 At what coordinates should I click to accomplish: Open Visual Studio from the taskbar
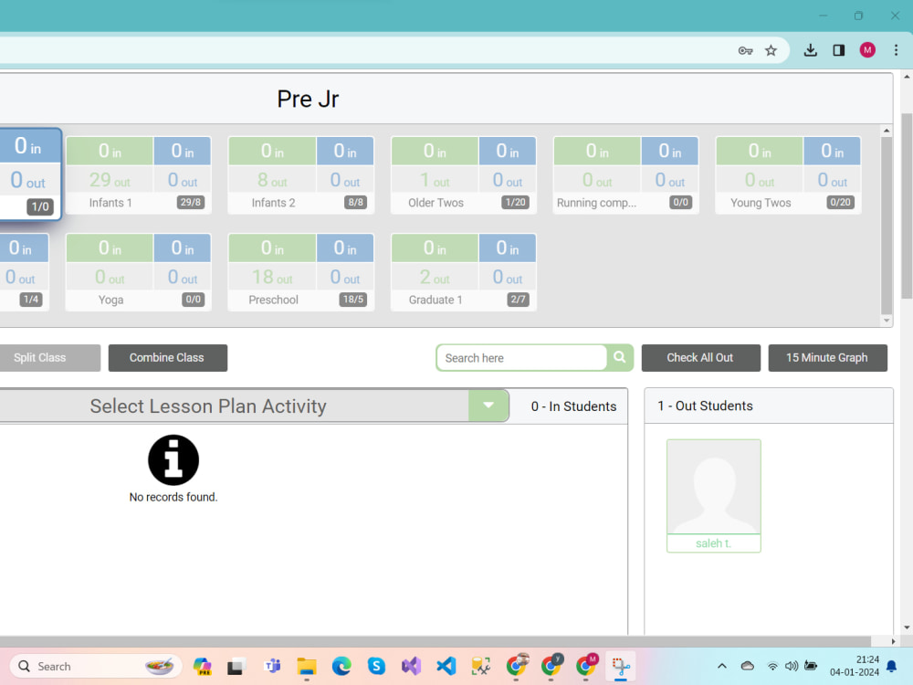click(411, 666)
